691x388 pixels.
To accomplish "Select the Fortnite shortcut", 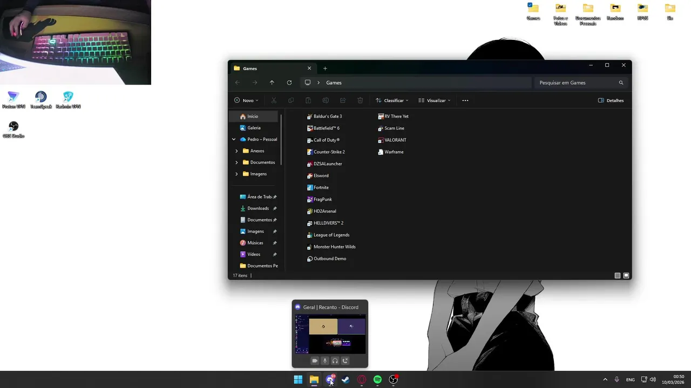I will pyautogui.click(x=317, y=188).
